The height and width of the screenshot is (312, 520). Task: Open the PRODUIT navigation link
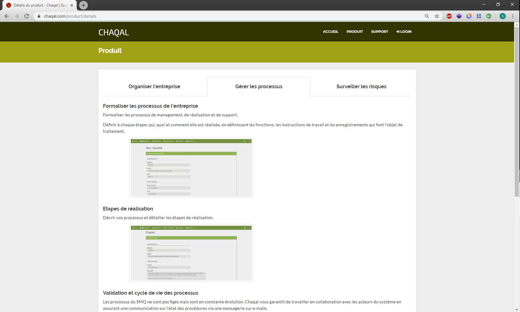click(355, 32)
